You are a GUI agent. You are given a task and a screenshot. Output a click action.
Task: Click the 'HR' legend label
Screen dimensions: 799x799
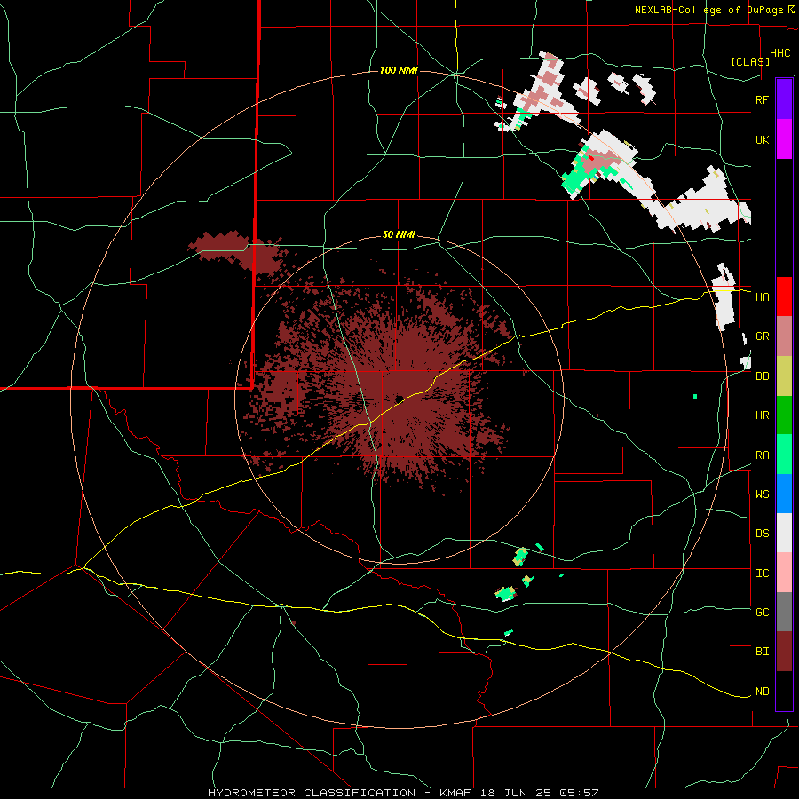coord(762,415)
